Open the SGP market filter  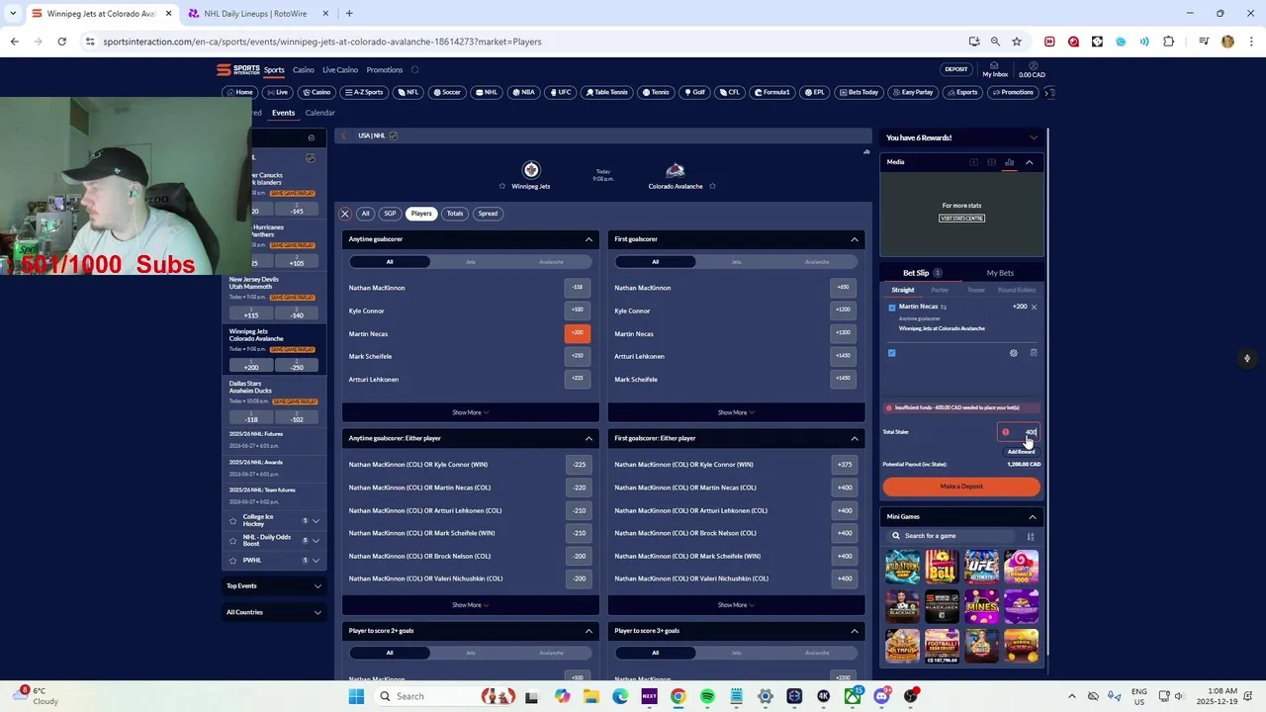(390, 214)
